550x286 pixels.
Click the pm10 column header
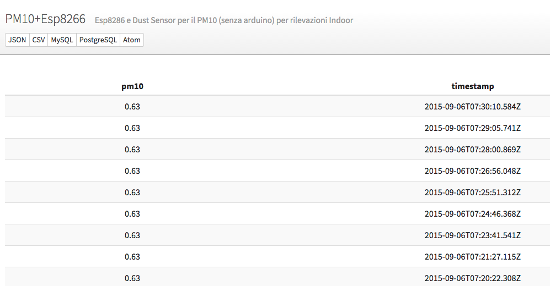coord(132,86)
